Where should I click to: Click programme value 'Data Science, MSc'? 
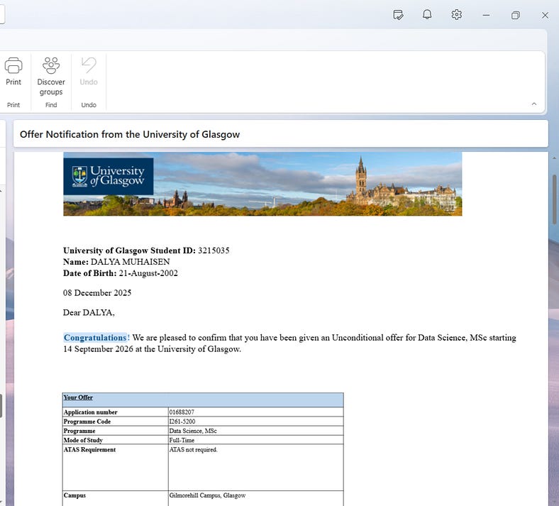(x=193, y=431)
